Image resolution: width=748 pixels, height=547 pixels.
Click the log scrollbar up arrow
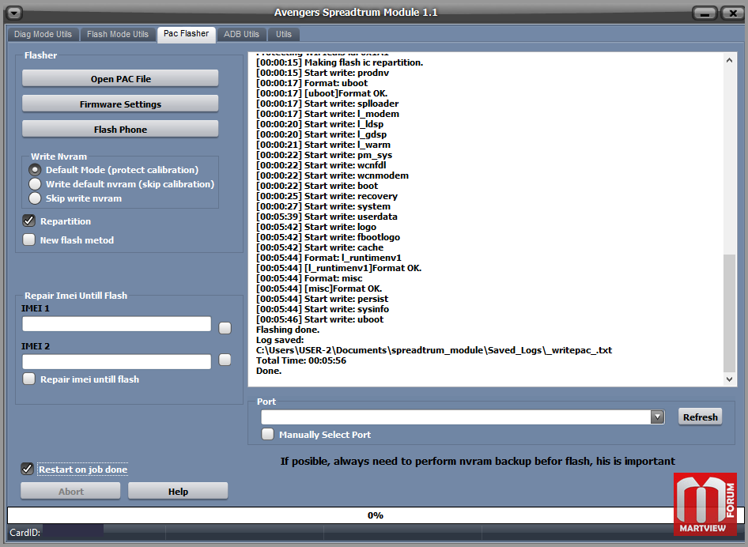coord(729,60)
